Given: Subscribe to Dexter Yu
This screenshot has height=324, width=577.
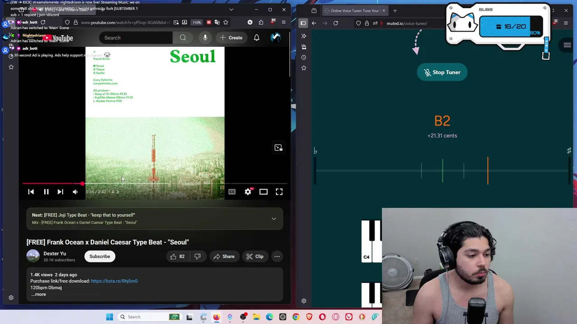Looking at the screenshot, I should (100, 256).
